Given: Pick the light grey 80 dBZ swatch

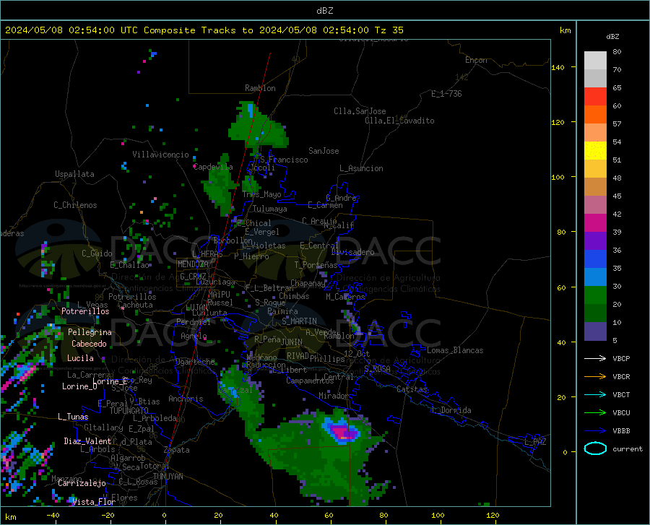Looking at the screenshot, I should (595, 61).
